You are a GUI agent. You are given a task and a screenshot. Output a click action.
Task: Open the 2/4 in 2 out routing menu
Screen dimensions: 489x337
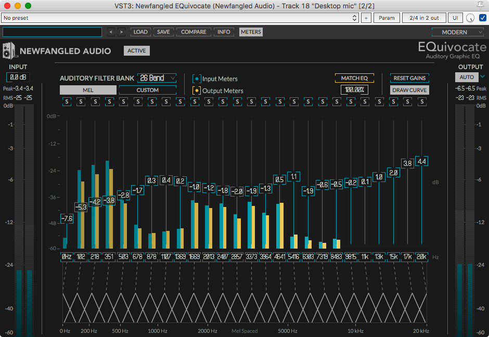click(x=424, y=18)
